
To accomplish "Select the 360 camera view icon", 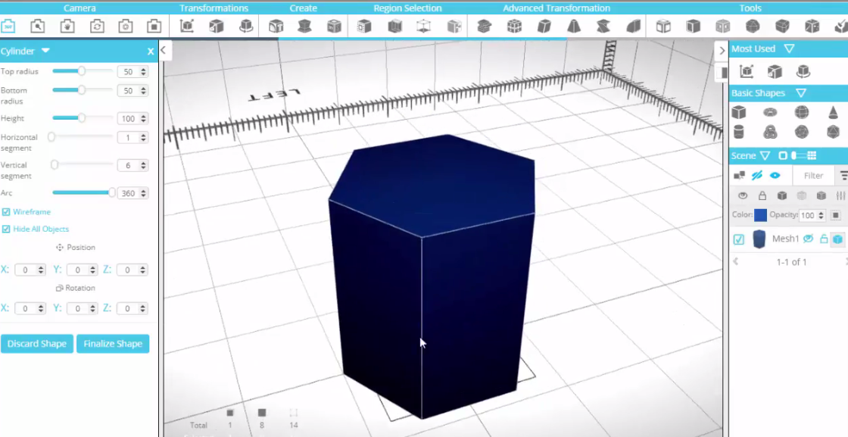I will click(8, 26).
